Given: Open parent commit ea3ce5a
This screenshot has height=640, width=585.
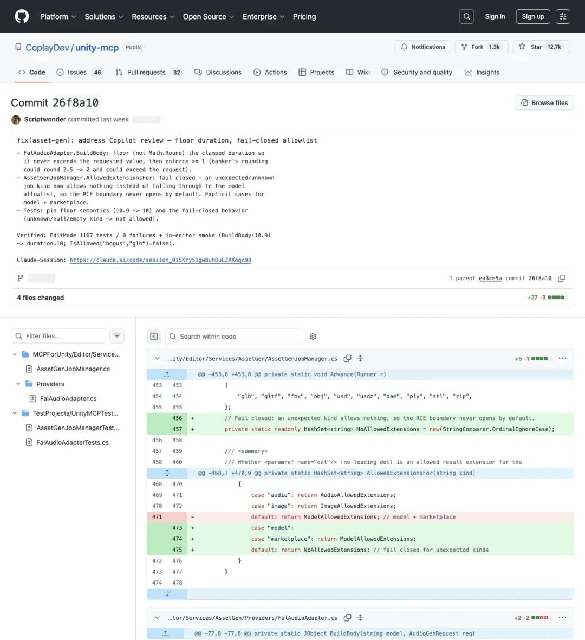Looking at the screenshot, I should point(490,279).
